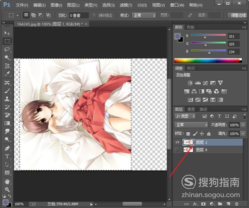Select the Rectangle shape tool

tap(7, 173)
